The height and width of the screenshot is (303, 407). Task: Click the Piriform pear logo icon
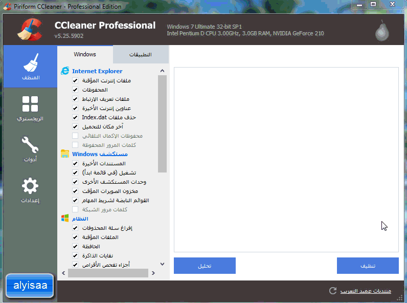[381, 31]
